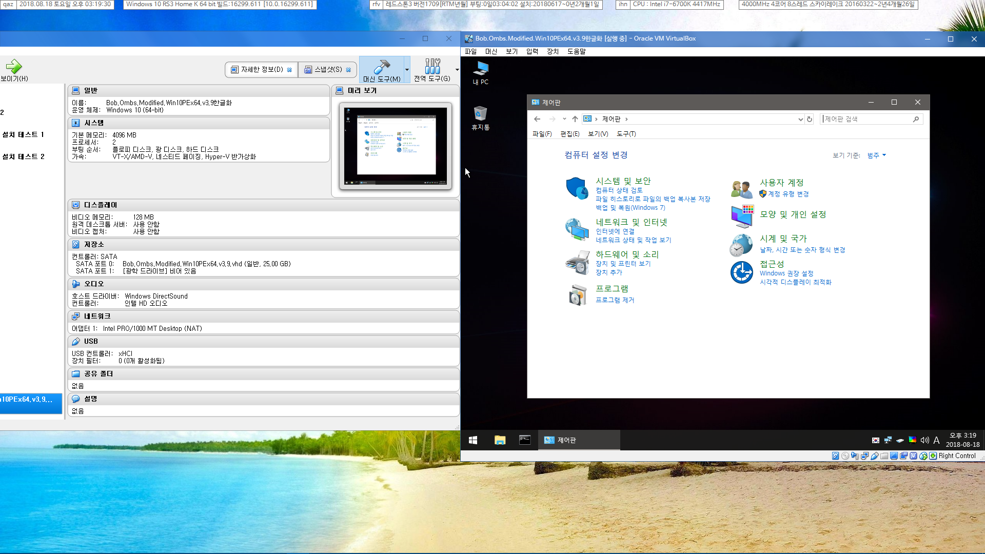The width and height of the screenshot is (985, 554).
Task: Click the Network and Internet icon
Action: tap(577, 229)
